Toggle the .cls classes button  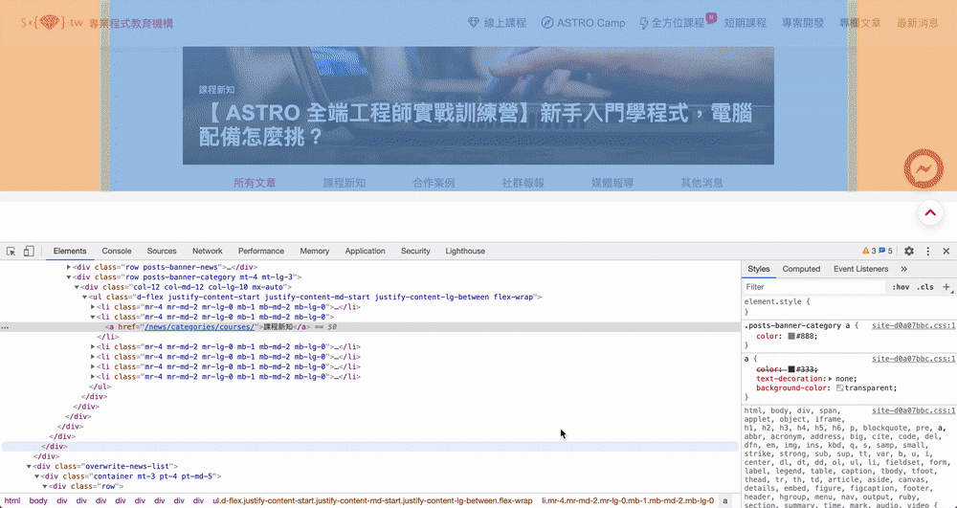coord(925,287)
